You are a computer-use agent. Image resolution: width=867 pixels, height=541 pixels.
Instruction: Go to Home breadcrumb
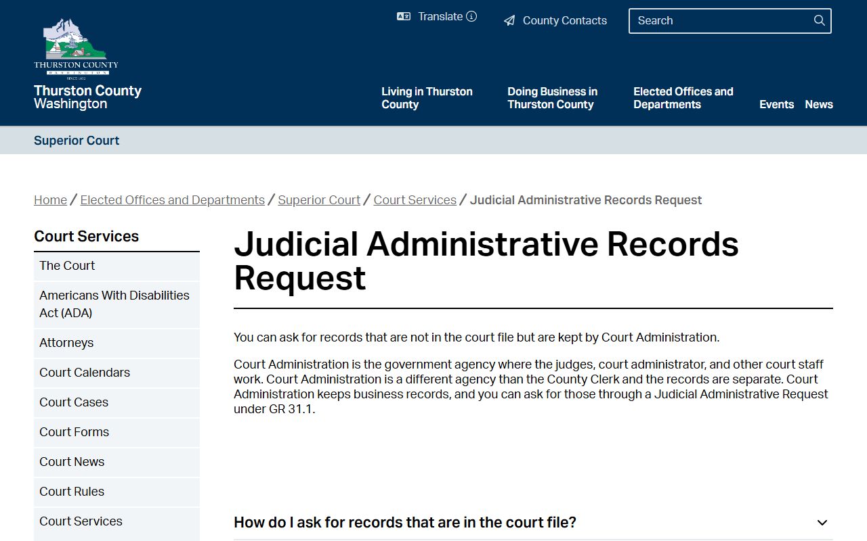(50, 200)
